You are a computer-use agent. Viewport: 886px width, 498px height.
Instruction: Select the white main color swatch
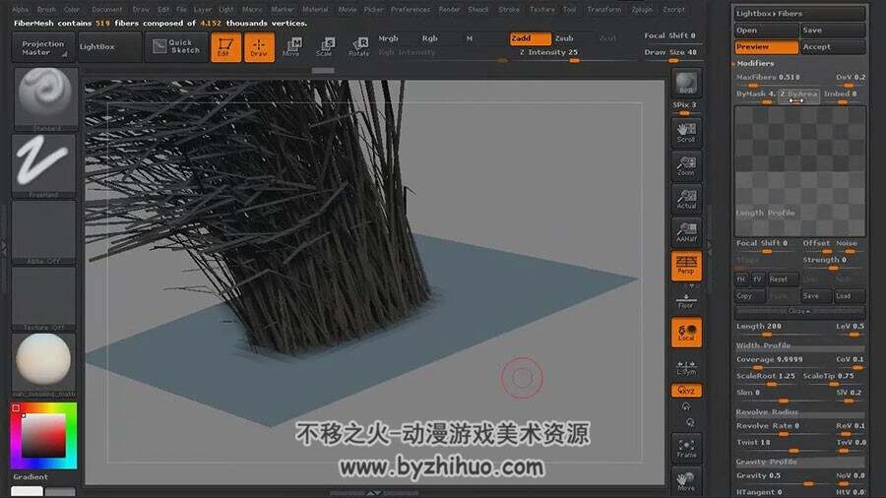pyautogui.click(x=28, y=492)
